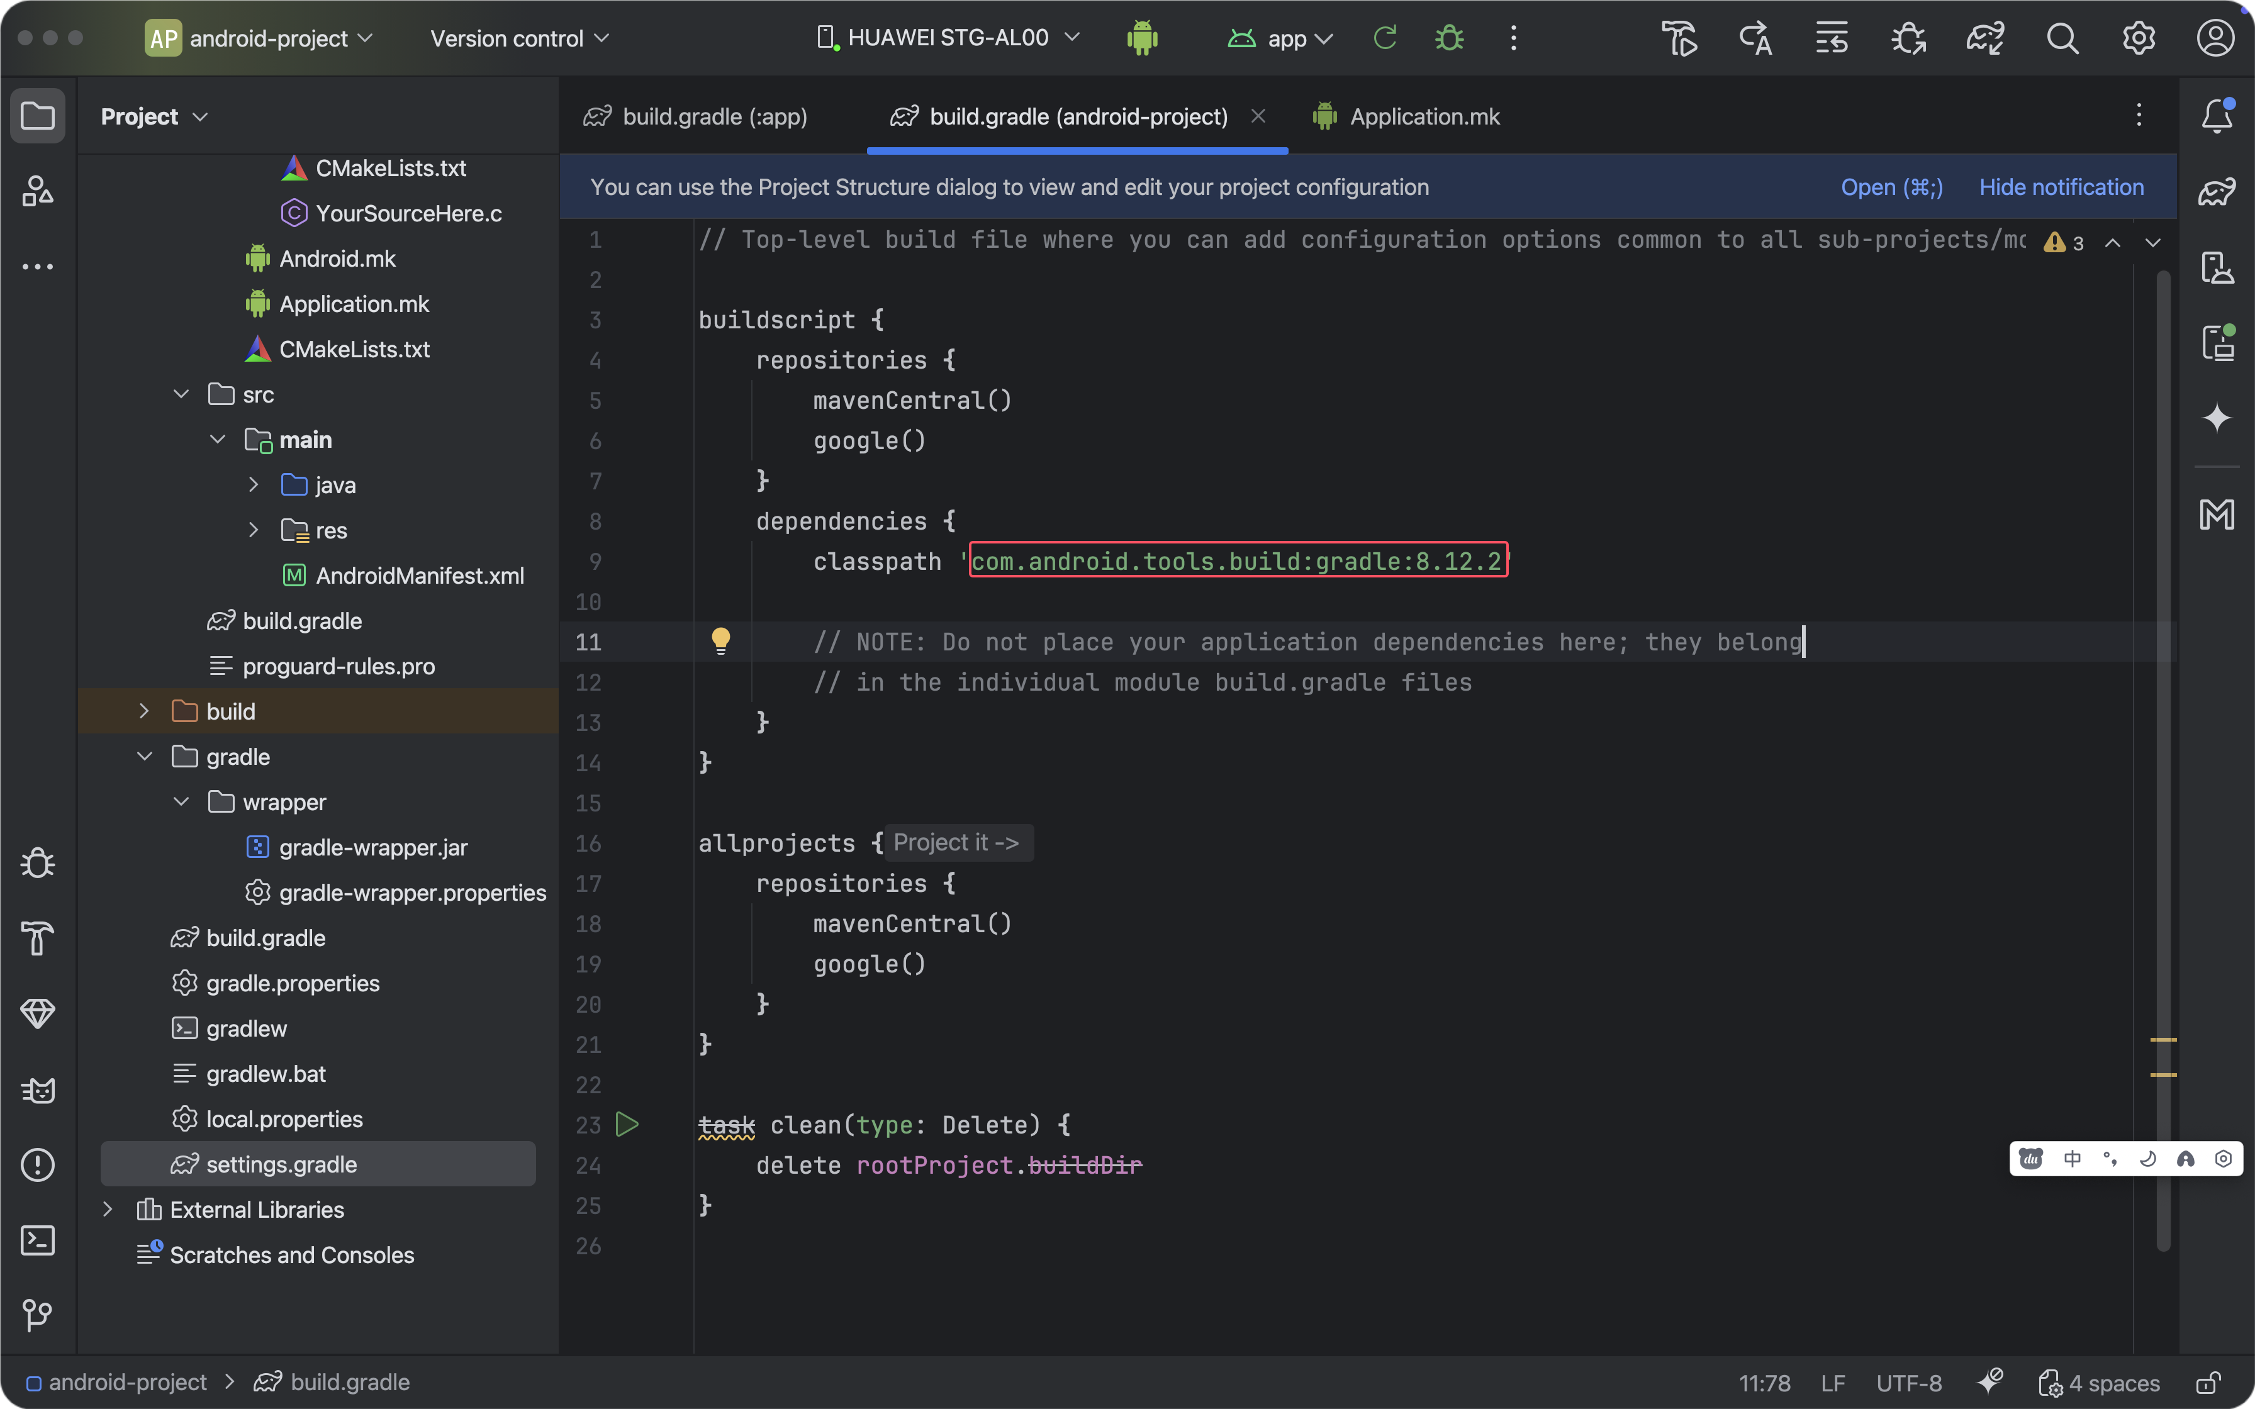2255x1409 pixels.
Task: Click the intention lightbulb on line 11
Action: [x=720, y=641]
